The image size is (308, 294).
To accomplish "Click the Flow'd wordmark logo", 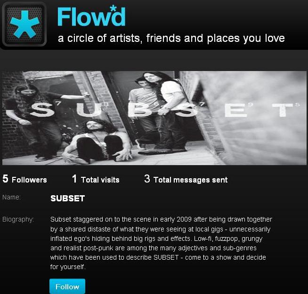I will (x=91, y=16).
